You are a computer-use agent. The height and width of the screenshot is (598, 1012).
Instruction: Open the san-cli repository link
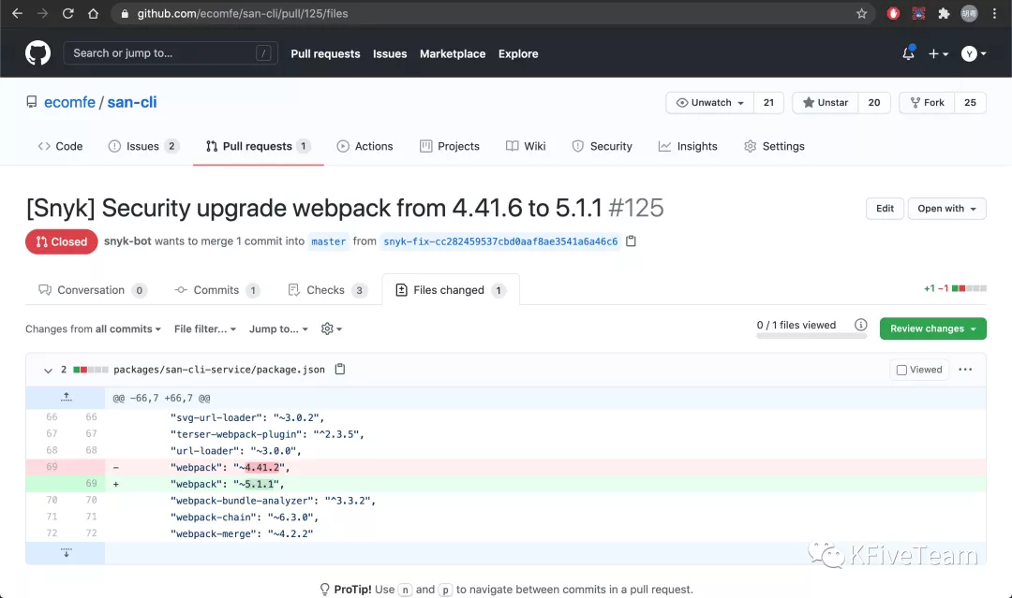pos(132,102)
